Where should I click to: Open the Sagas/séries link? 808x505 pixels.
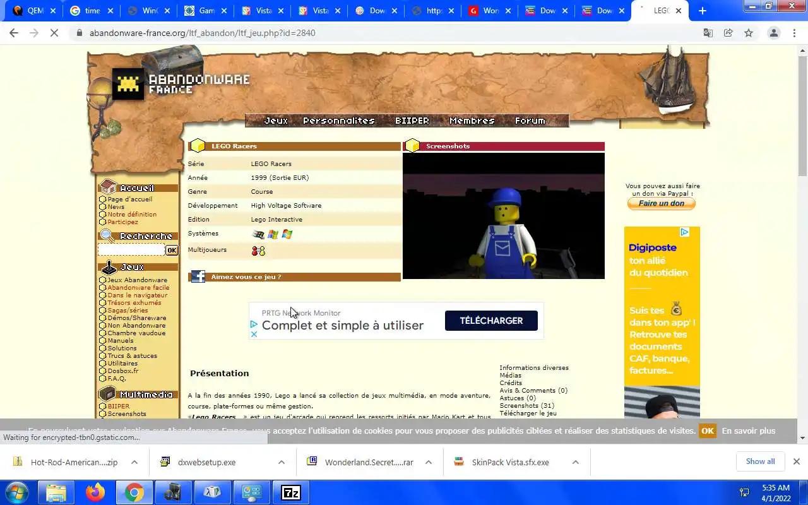coord(128,311)
